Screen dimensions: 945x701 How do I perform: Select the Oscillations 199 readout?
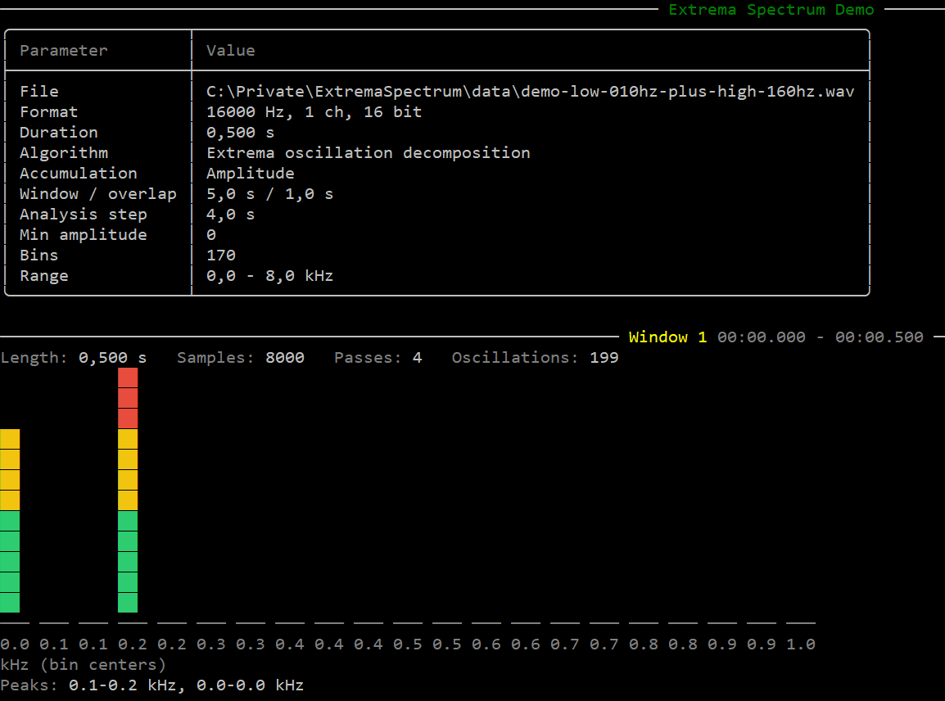click(x=536, y=357)
